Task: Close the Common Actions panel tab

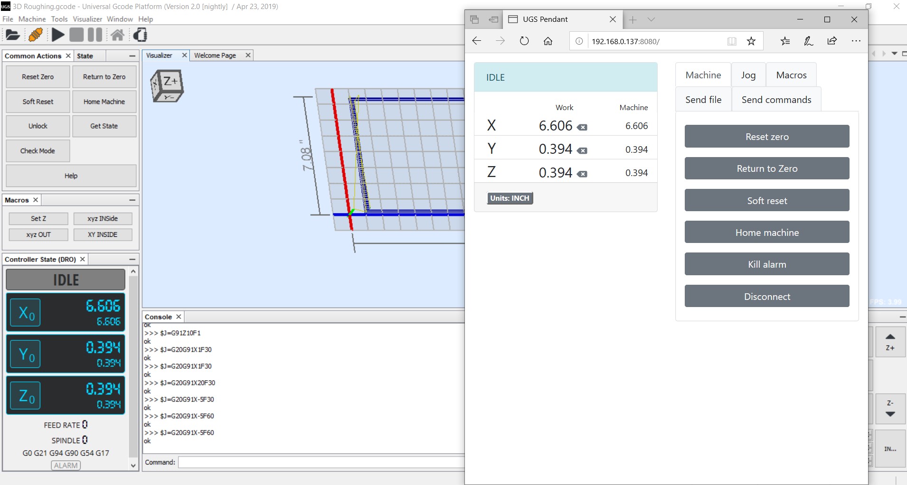Action: (68, 56)
